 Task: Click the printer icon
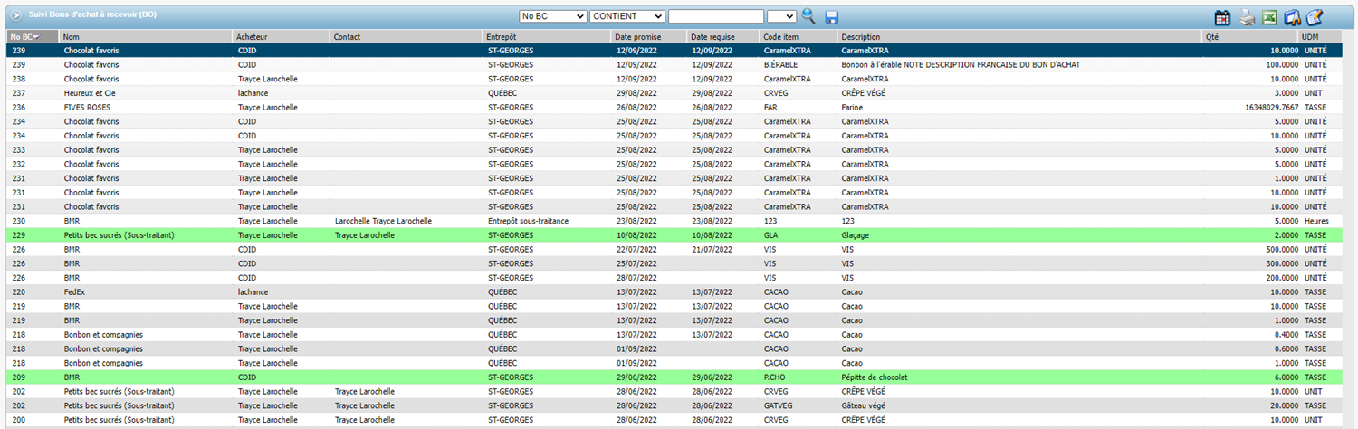point(1247,16)
